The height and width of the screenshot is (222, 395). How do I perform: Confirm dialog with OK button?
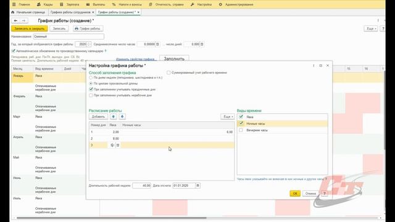[x=295, y=193]
